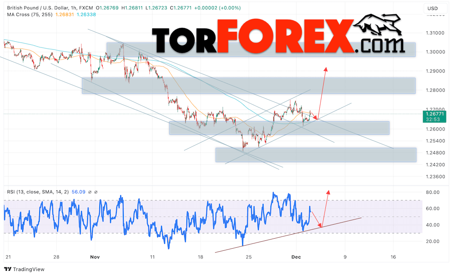This screenshot has height=276, width=453.
Task: Click the RSI (13, close, SMA, 14, 2) legend
Action: [x=38, y=192]
